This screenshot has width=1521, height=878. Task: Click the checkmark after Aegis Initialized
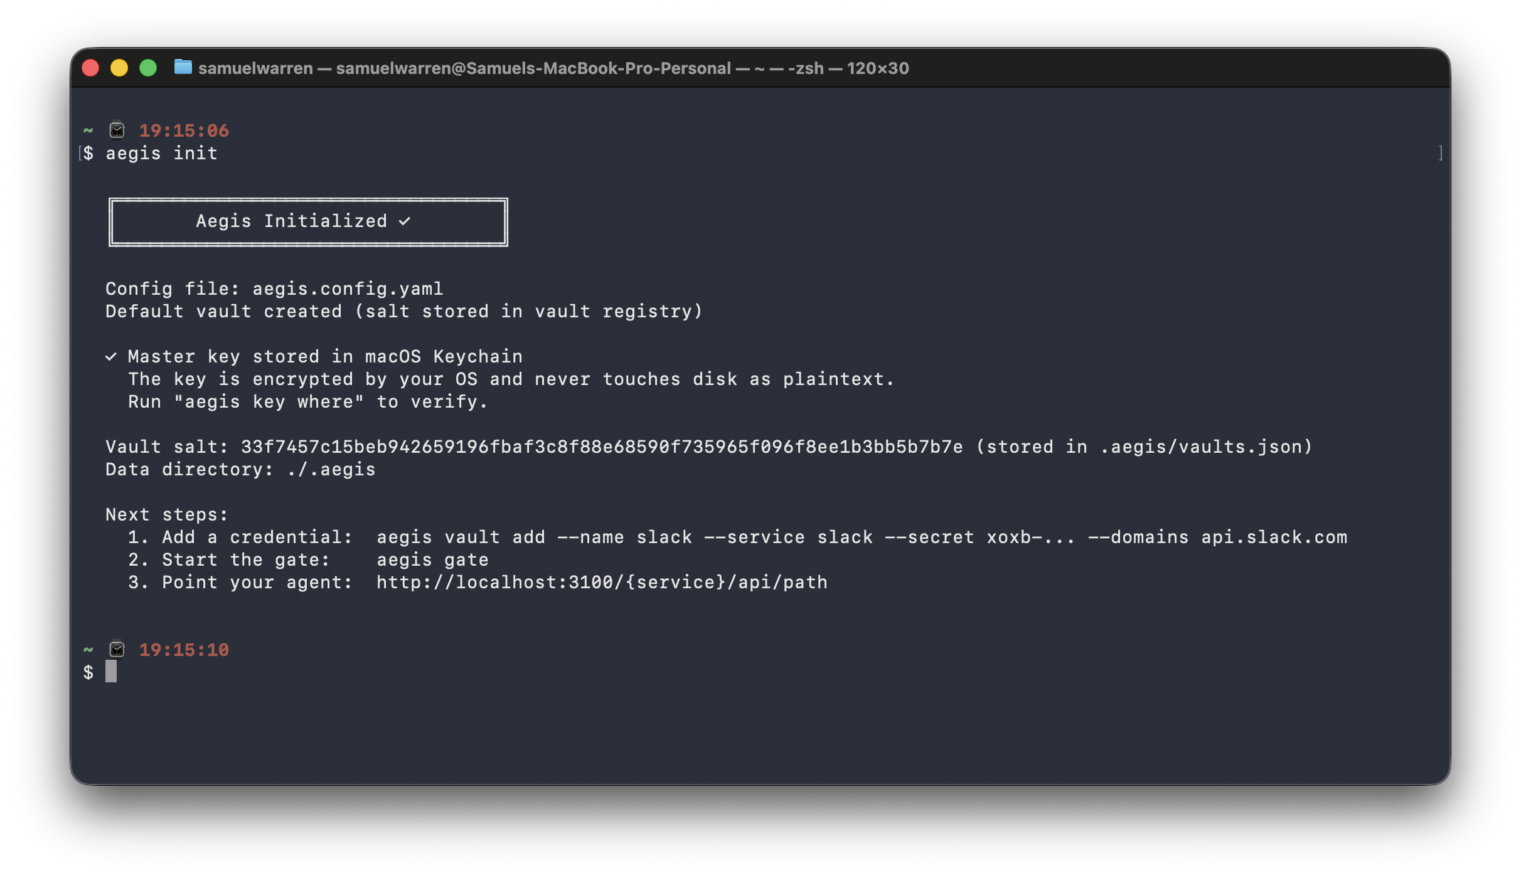click(x=405, y=221)
